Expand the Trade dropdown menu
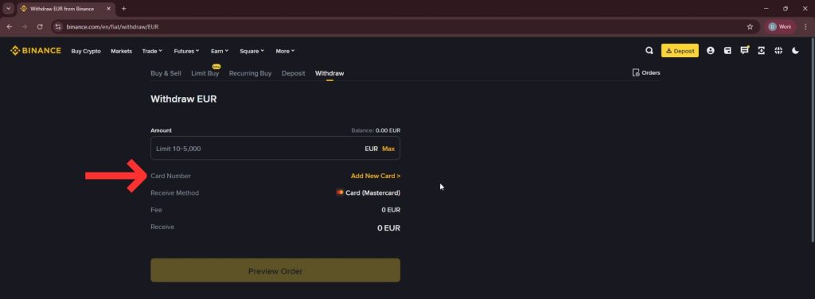This screenshot has width=815, height=299. coord(152,51)
